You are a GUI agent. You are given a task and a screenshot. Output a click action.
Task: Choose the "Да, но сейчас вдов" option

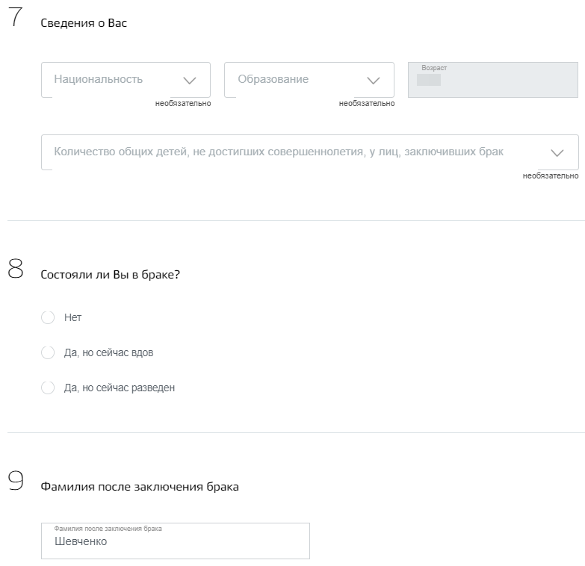(x=48, y=352)
